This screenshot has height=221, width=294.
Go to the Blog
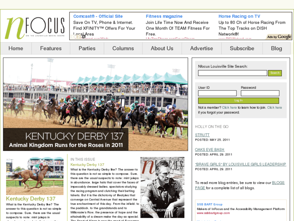[x=277, y=48]
